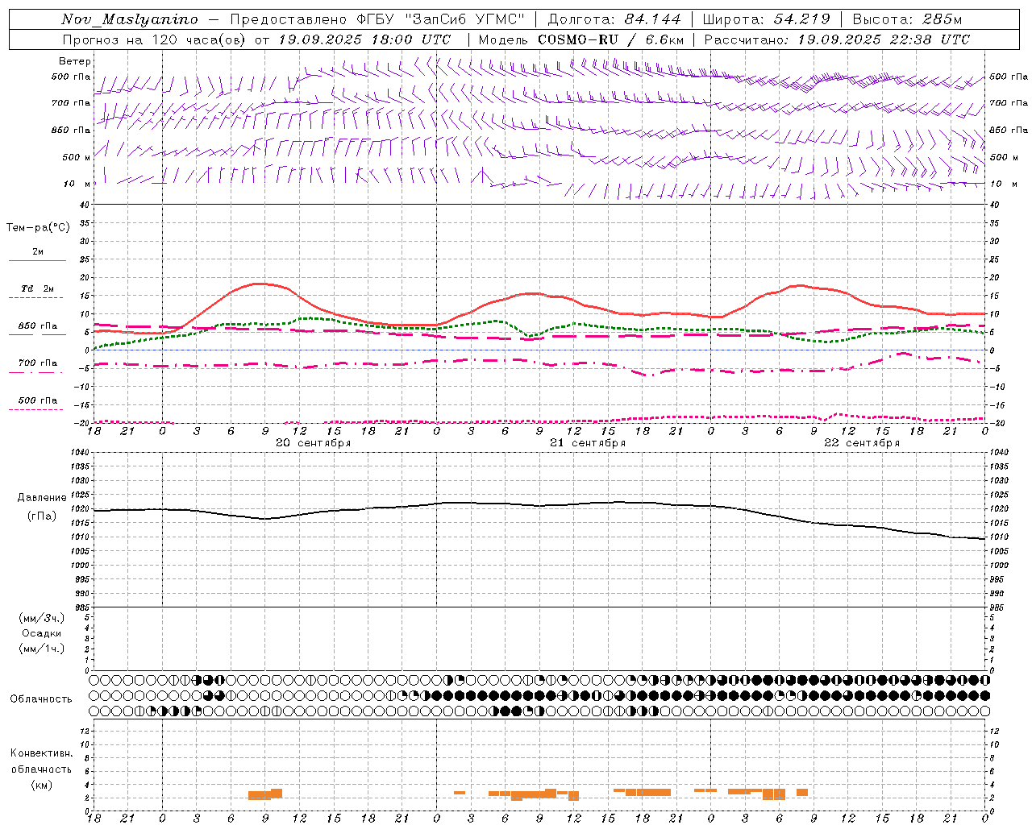The height and width of the screenshot is (825, 1032).
Task: Click the dashed "850 гПа" temperature legend entry
Action: pos(38,326)
